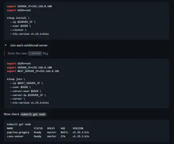
Task: Click the 'cave-sensor' node name
Action: click(15, 136)
